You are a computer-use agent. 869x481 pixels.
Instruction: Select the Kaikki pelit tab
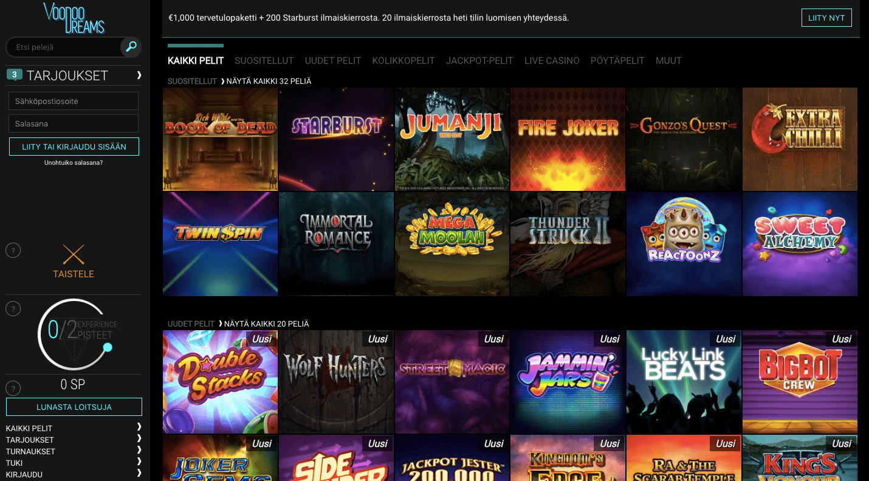[x=196, y=61]
